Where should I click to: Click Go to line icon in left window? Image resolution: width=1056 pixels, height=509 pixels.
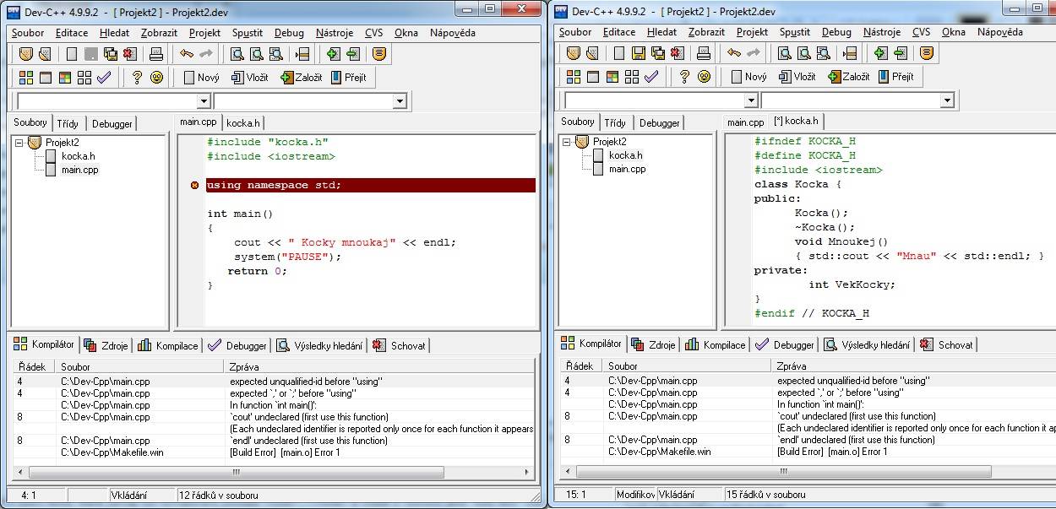click(302, 54)
